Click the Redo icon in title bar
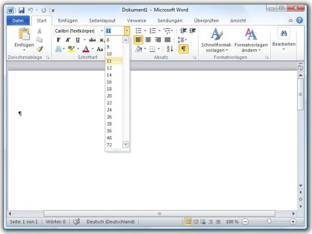Image resolution: width=312 pixels, height=234 pixels. coord(44,10)
